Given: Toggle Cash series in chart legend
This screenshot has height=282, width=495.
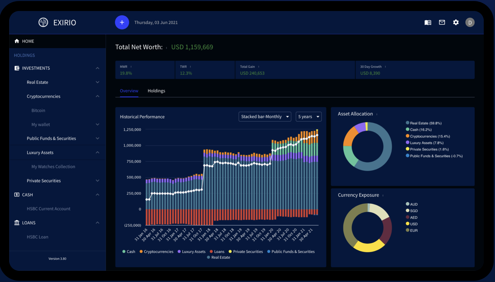Looking at the screenshot, I should 129,251.
